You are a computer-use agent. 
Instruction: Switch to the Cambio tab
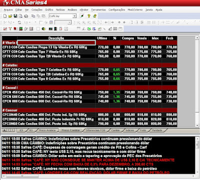(115, 130)
